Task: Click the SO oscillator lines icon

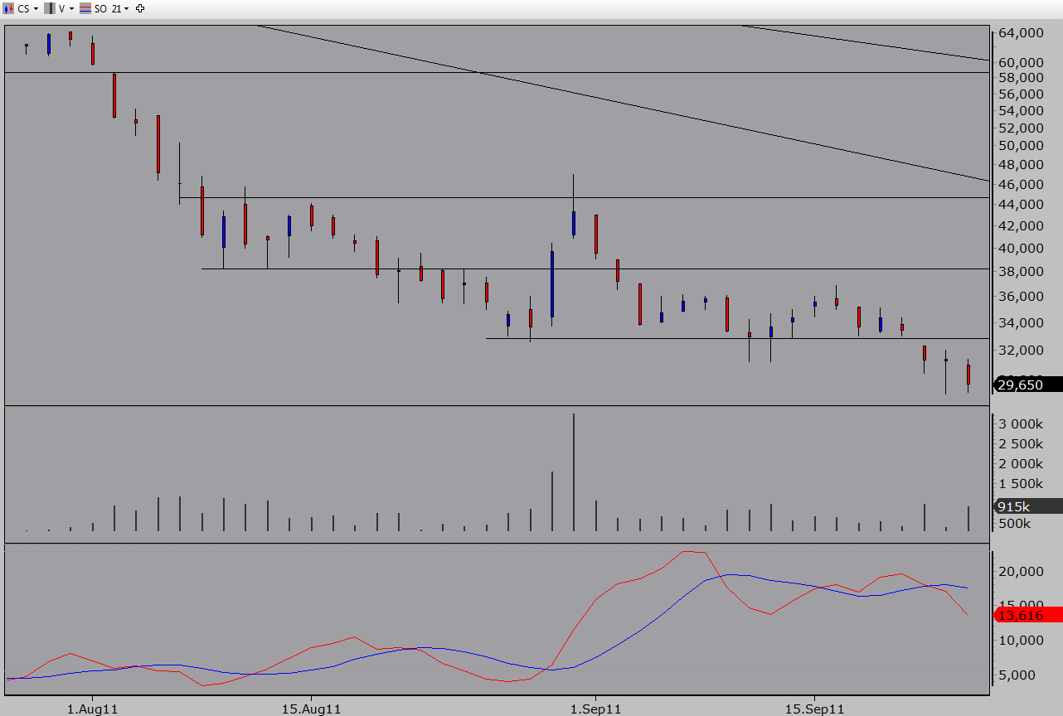Action: pos(85,8)
